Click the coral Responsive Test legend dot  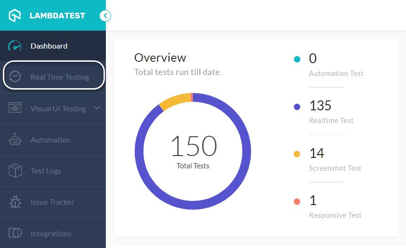pos(297,202)
